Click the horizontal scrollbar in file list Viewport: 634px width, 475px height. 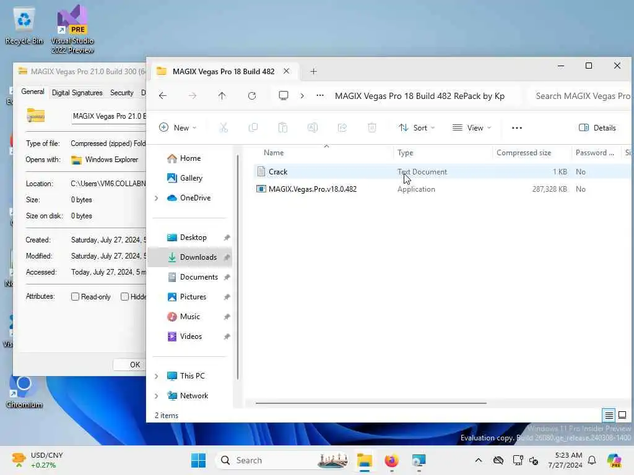[371, 403]
